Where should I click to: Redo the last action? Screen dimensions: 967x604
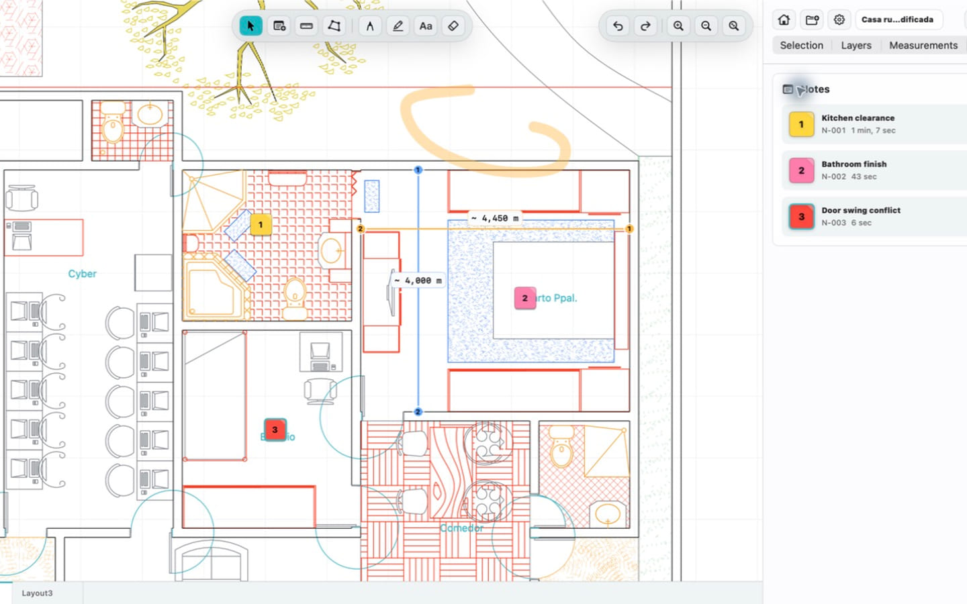645,26
